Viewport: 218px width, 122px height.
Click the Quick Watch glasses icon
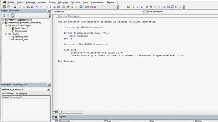(176, 7)
